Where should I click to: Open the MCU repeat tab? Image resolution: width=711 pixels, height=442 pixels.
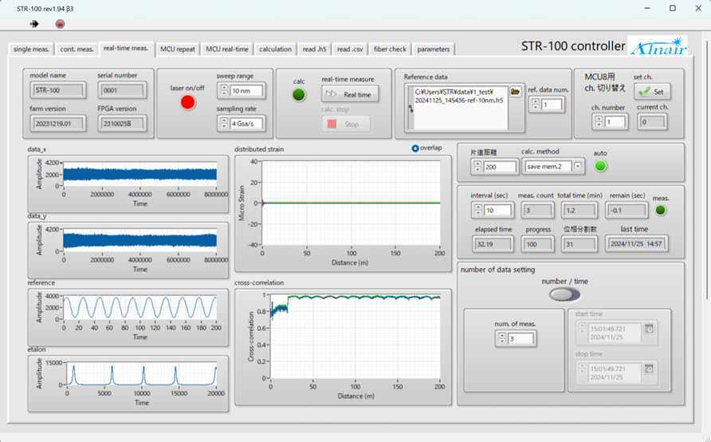(177, 49)
